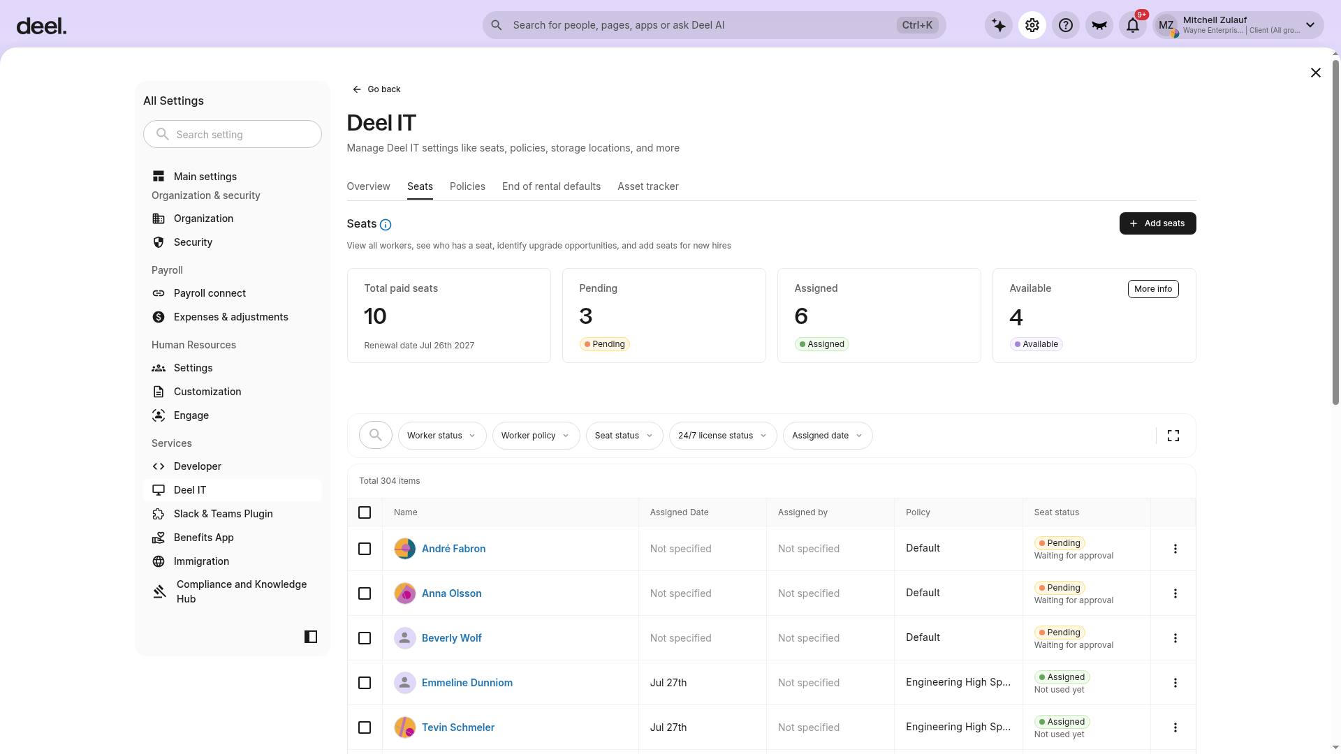This screenshot has width=1341, height=754.
Task: Open Immigration settings
Action: 233,561
